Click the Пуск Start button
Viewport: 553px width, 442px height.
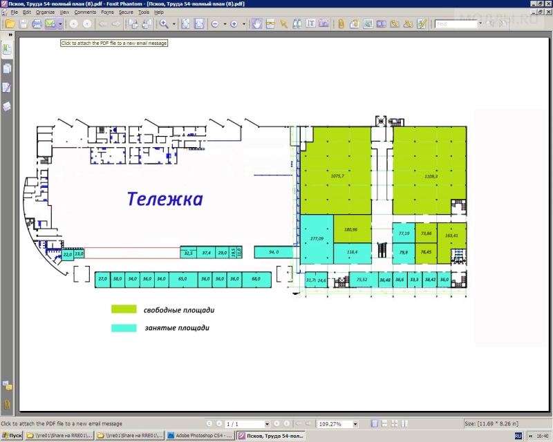pos(12,436)
